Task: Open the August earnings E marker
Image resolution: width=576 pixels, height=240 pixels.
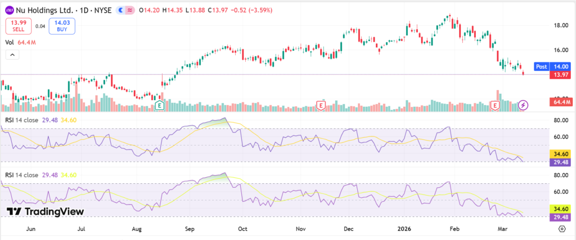Action: (160, 105)
